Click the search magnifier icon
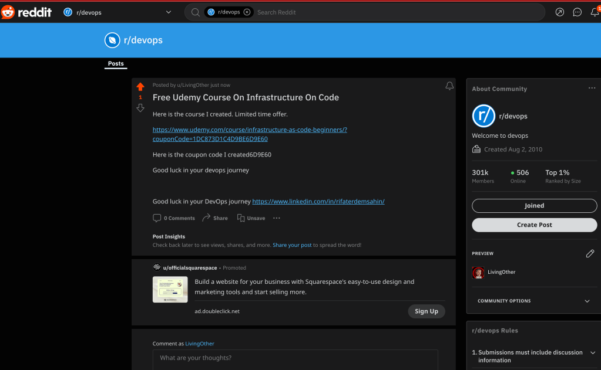The width and height of the screenshot is (601, 370). click(195, 12)
